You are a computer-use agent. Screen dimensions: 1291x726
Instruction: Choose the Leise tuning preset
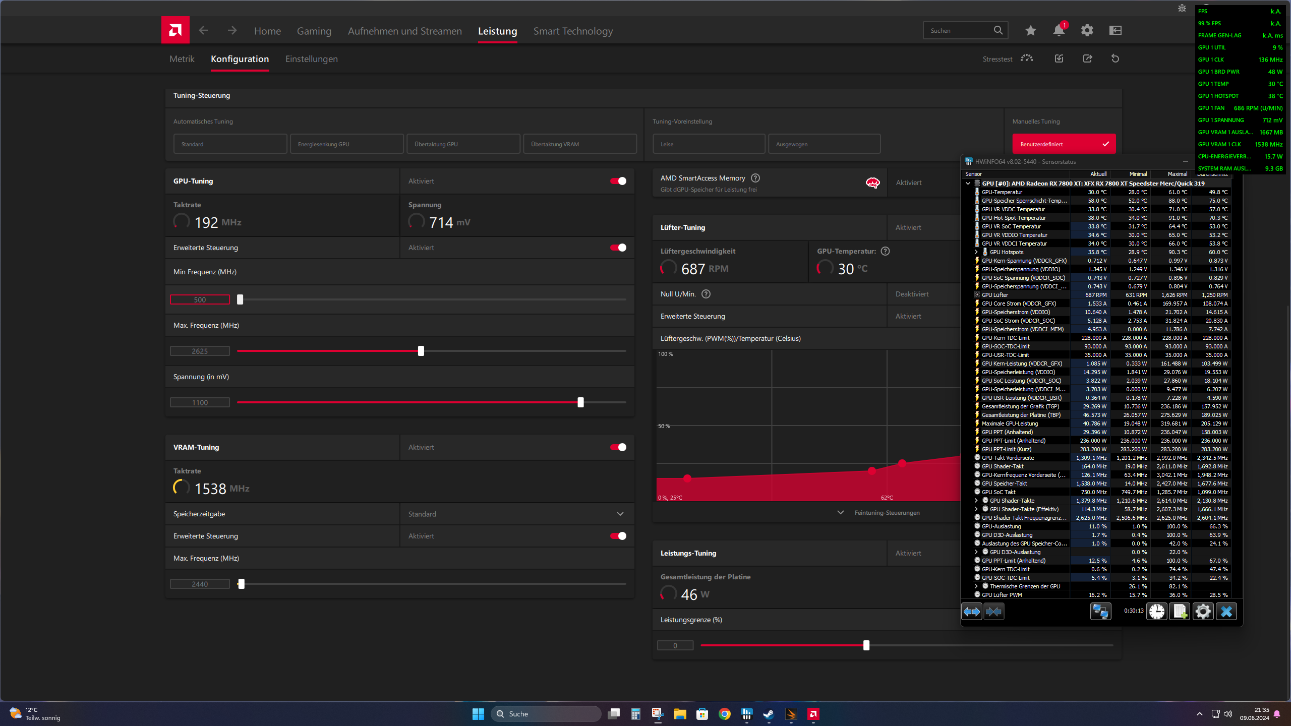point(709,144)
